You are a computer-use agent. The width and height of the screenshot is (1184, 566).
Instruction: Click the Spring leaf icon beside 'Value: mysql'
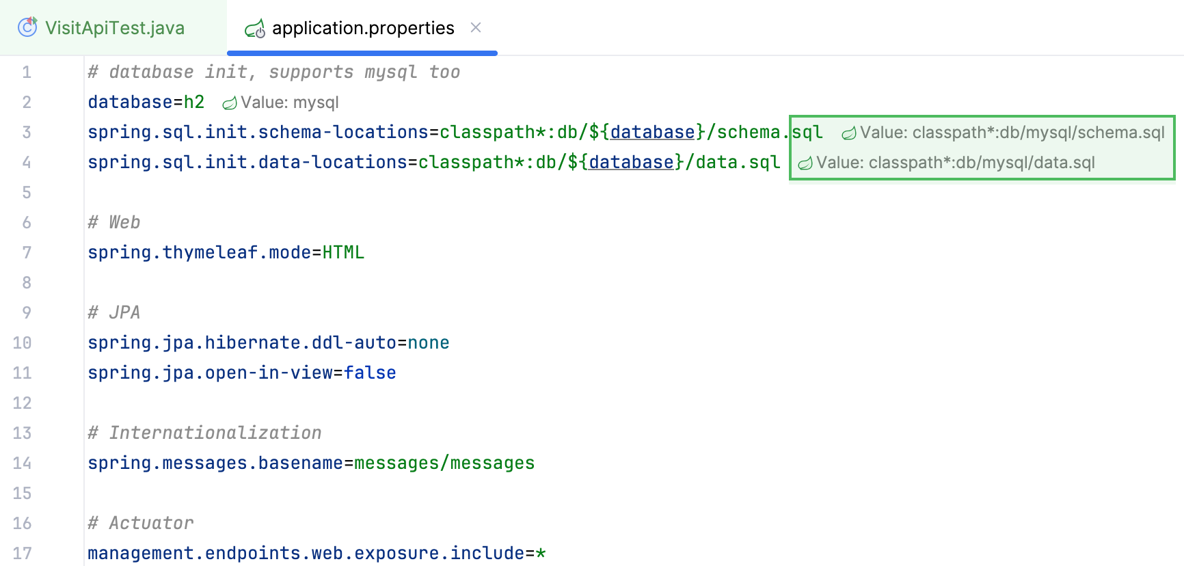click(x=230, y=103)
